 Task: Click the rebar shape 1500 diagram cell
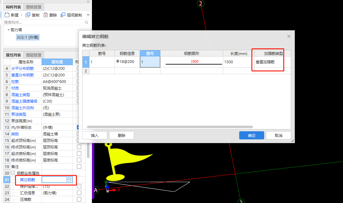point(192,62)
